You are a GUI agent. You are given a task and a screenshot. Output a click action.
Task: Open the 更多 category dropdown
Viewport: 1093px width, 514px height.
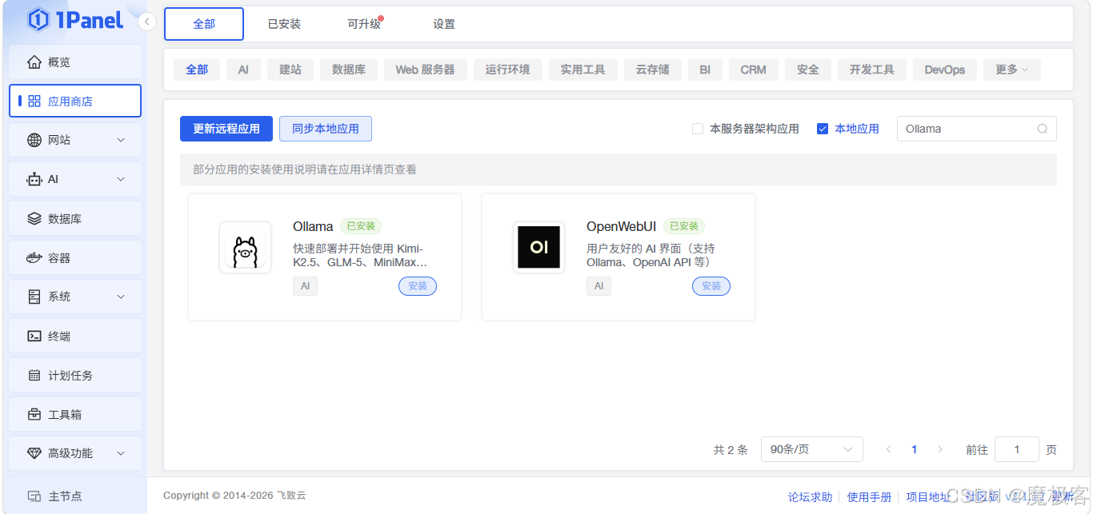click(x=1011, y=70)
